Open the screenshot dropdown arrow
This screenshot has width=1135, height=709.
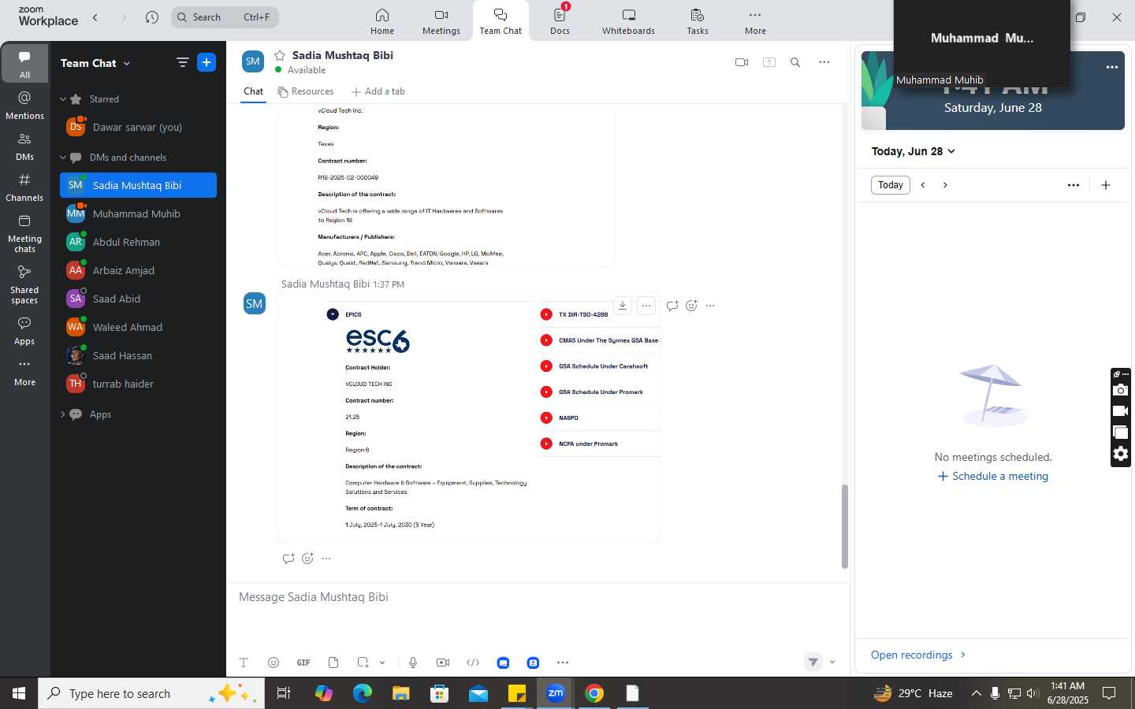click(382, 663)
